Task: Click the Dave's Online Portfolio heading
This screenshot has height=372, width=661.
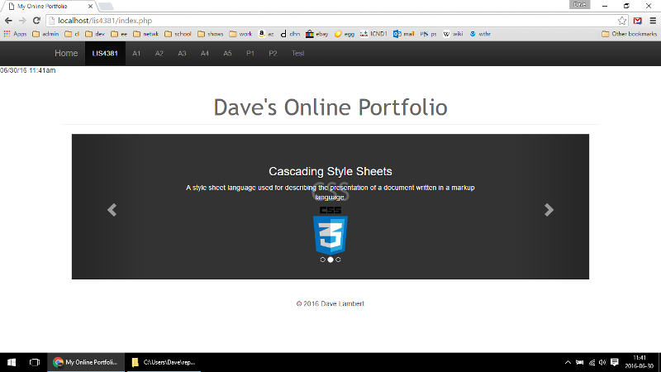Action: [330, 107]
